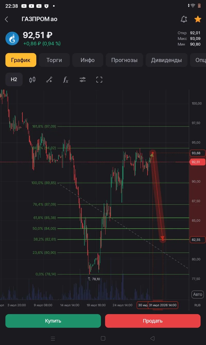Viewport: 206px width, 345px height.
Task: Go back using the arrow near ГАЗПРОМ ао
Action: [x=7, y=19]
